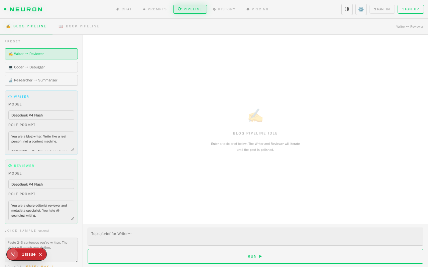Switch to the Book Pipeline tab

(x=79, y=26)
